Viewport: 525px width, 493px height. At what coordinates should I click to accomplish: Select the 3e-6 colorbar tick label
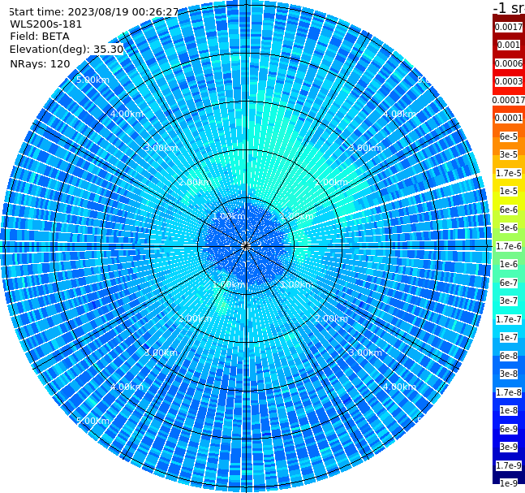[x=509, y=227]
